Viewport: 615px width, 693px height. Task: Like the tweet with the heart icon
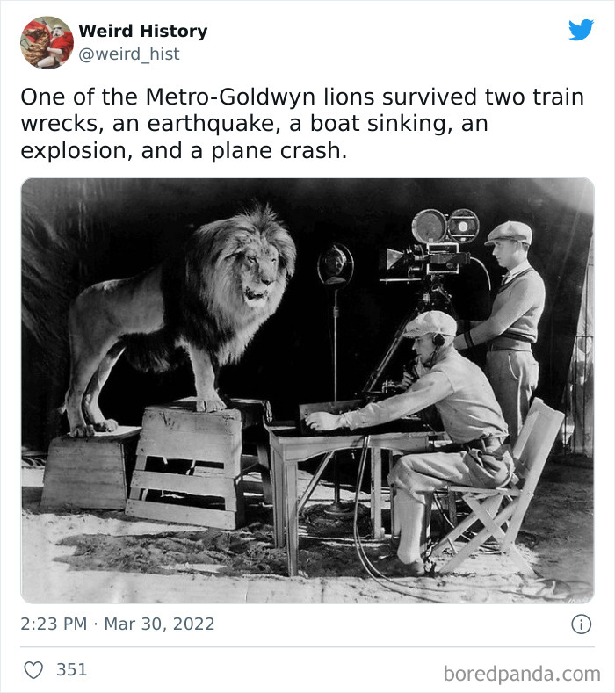click(x=33, y=670)
